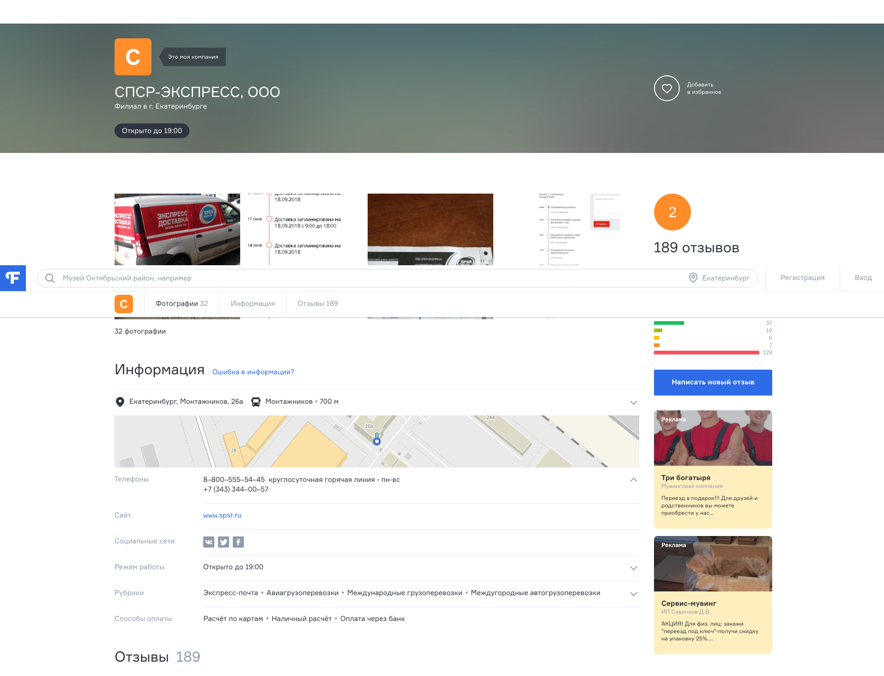This screenshot has height=676, width=884.
Task: Open the brown table envelope photo
Action: pos(430,229)
